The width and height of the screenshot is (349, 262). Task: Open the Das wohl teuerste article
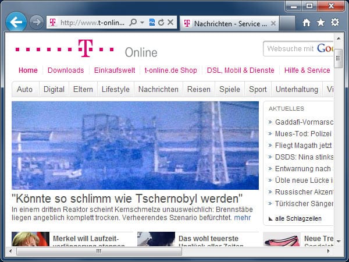click(x=208, y=239)
